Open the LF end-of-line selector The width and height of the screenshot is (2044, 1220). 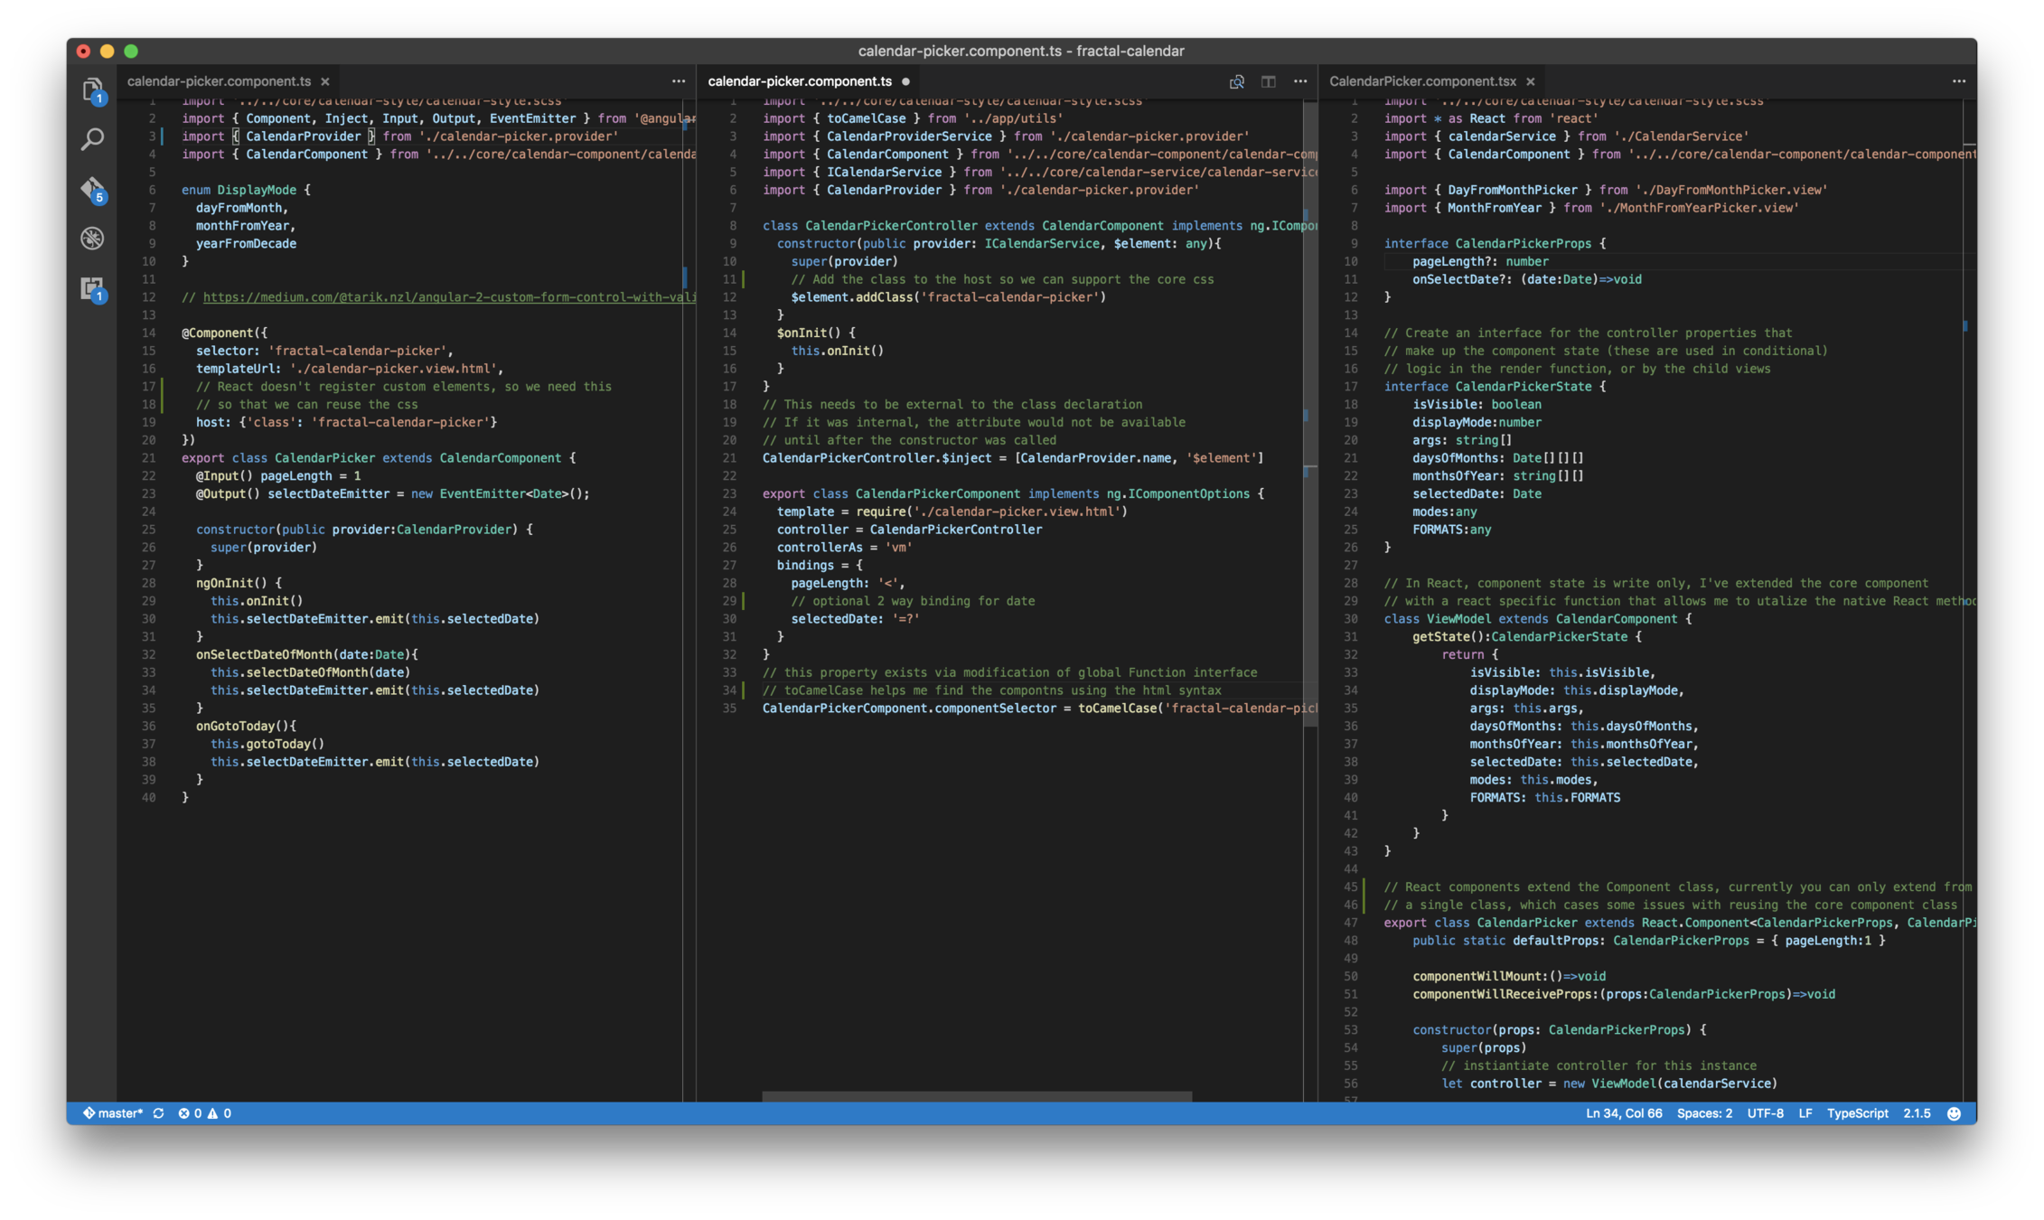click(1805, 1113)
